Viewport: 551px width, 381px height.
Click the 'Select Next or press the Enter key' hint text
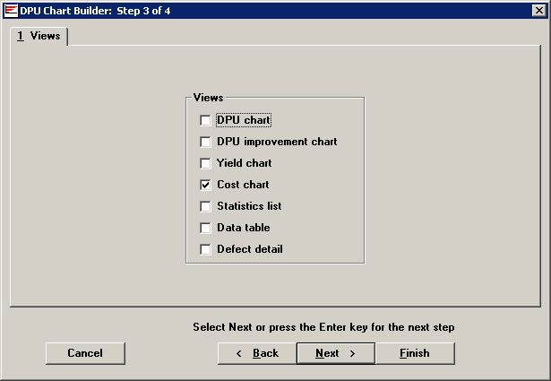click(x=323, y=327)
